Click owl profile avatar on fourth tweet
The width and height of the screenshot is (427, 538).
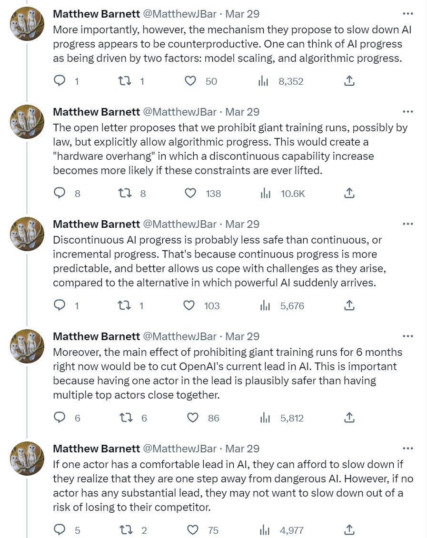tap(27, 346)
